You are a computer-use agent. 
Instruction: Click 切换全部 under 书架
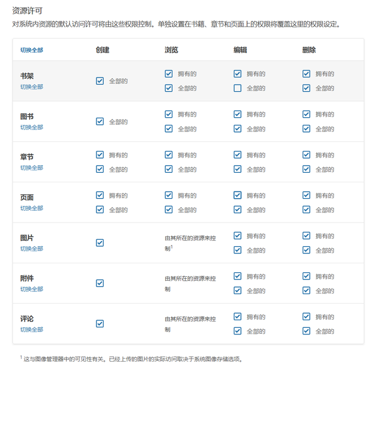(x=31, y=86)
